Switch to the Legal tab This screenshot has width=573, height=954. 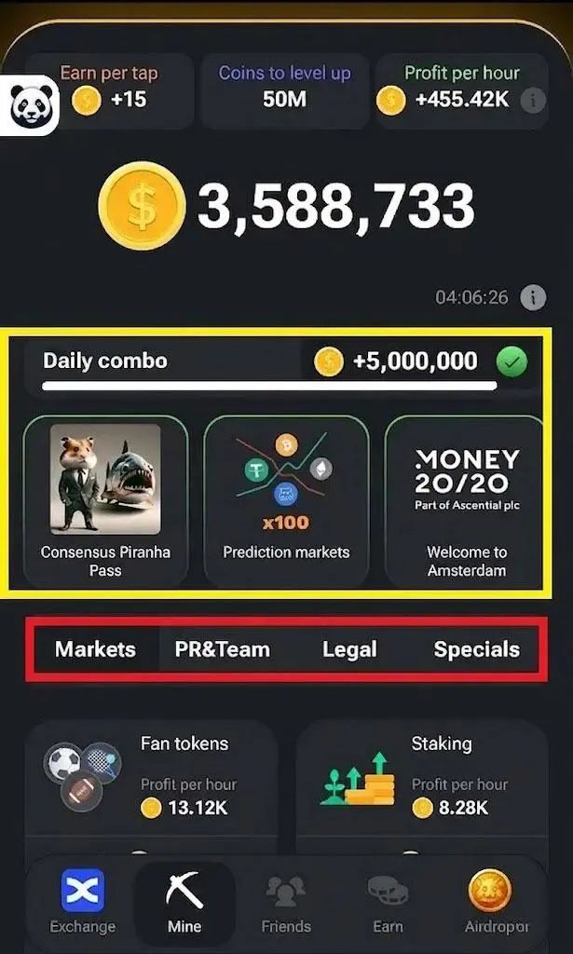coord(349,649)
